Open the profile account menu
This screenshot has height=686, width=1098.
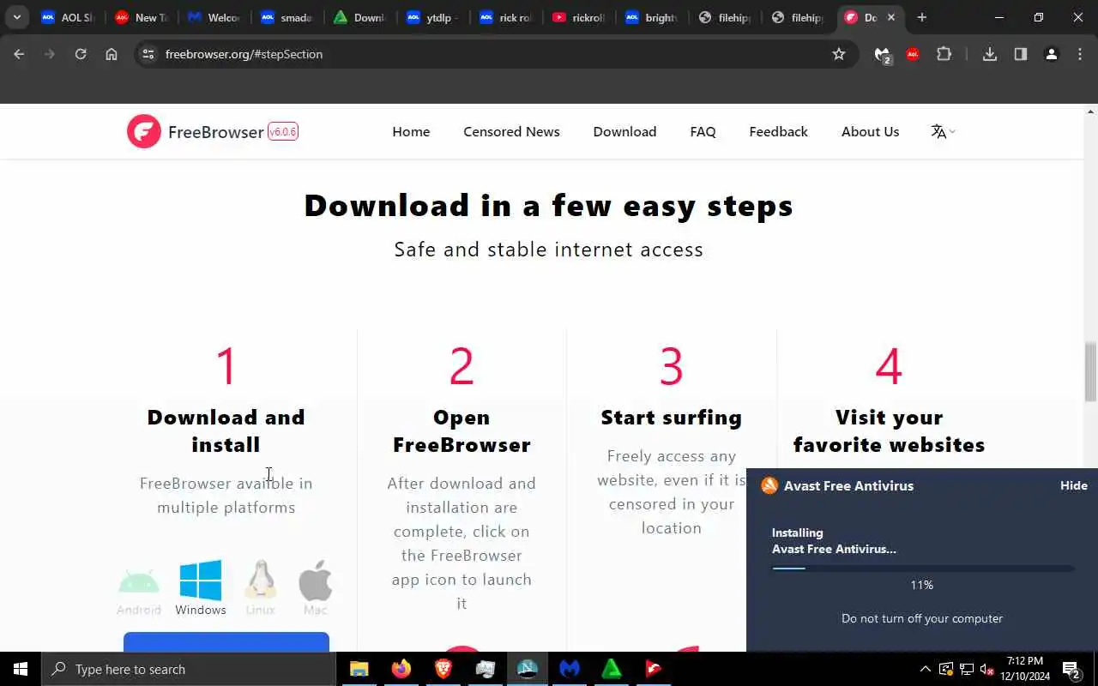pos(1051,54)
